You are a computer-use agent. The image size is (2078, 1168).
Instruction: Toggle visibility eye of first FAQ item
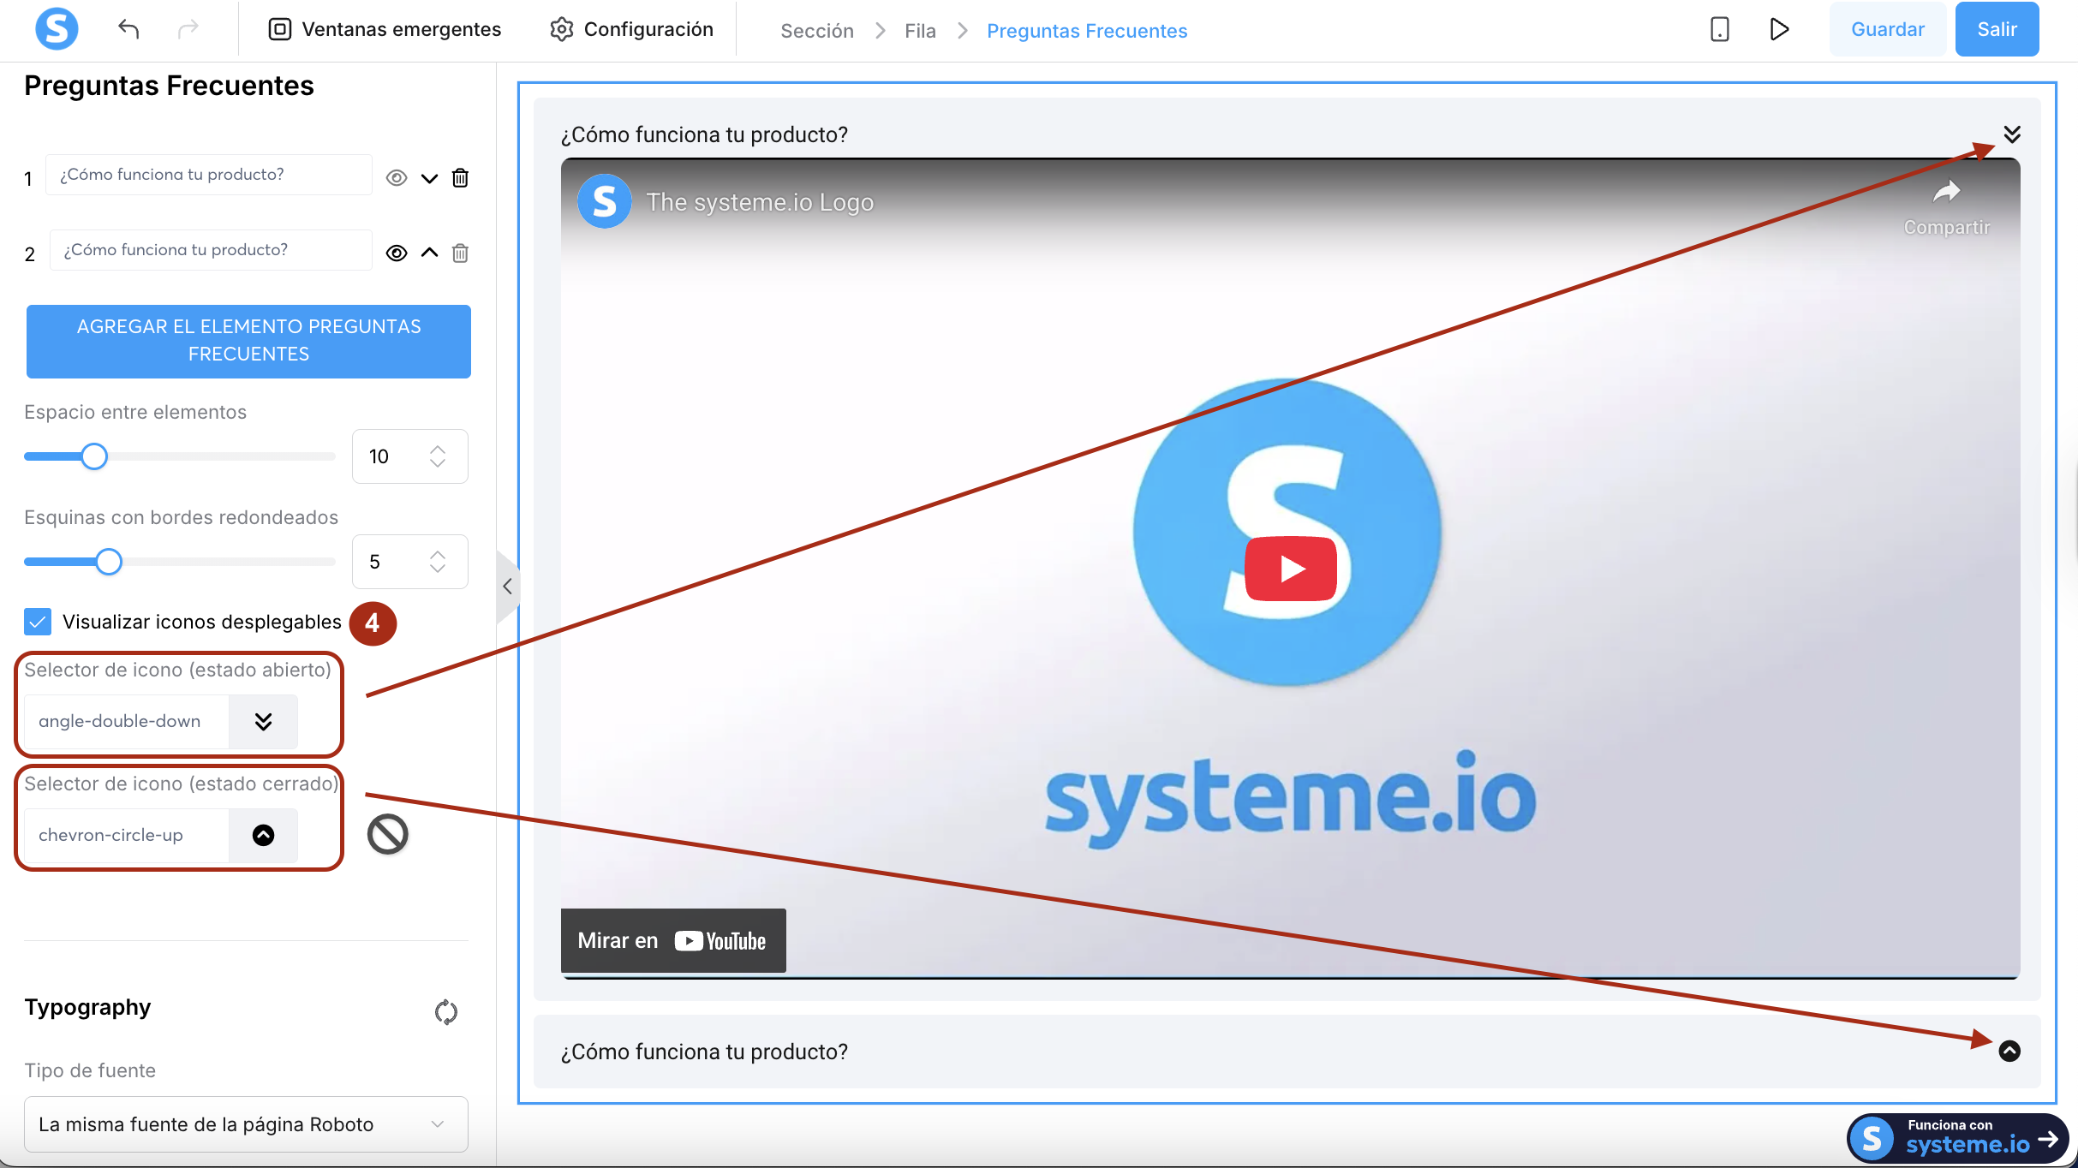(x=396, y=178)
